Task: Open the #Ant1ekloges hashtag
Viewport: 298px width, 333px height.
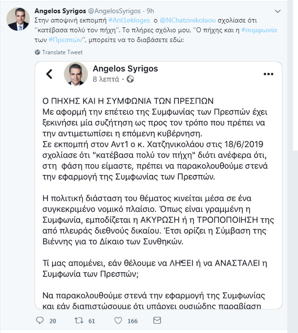Action: tap(129, 21)
